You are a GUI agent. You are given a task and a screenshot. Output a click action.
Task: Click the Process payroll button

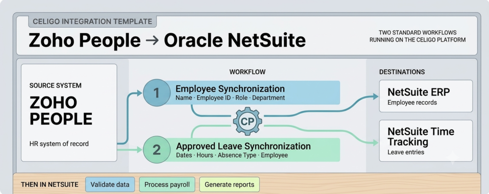pyautogui.click(x=167, y=184)
